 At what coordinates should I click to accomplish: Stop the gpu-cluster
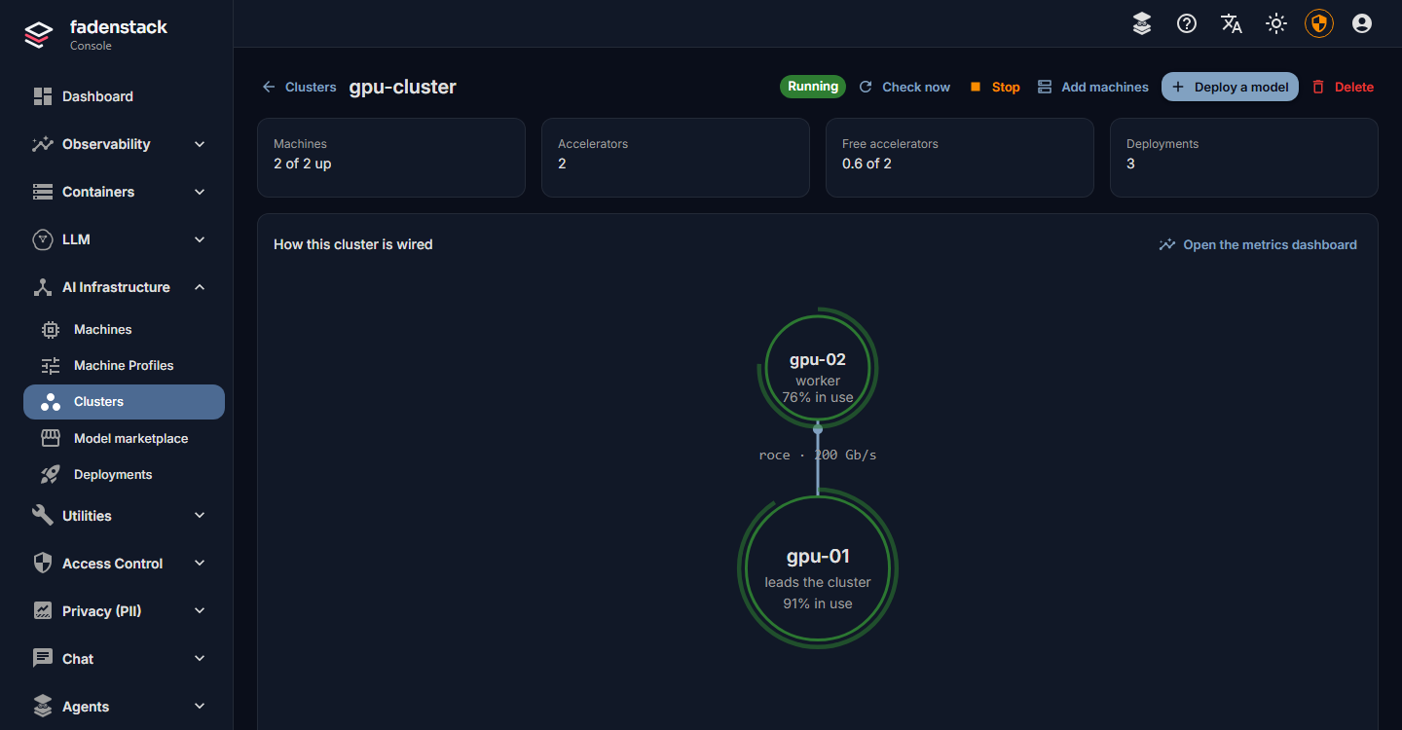[x=994, y=87]
